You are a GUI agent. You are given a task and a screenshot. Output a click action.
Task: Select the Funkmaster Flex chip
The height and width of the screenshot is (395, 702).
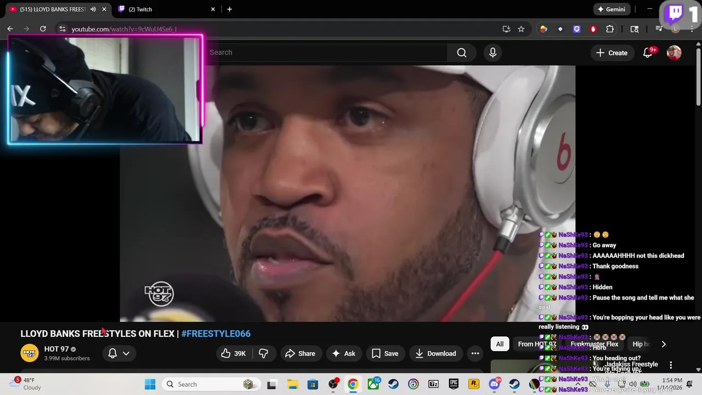(x=594, y=344)
